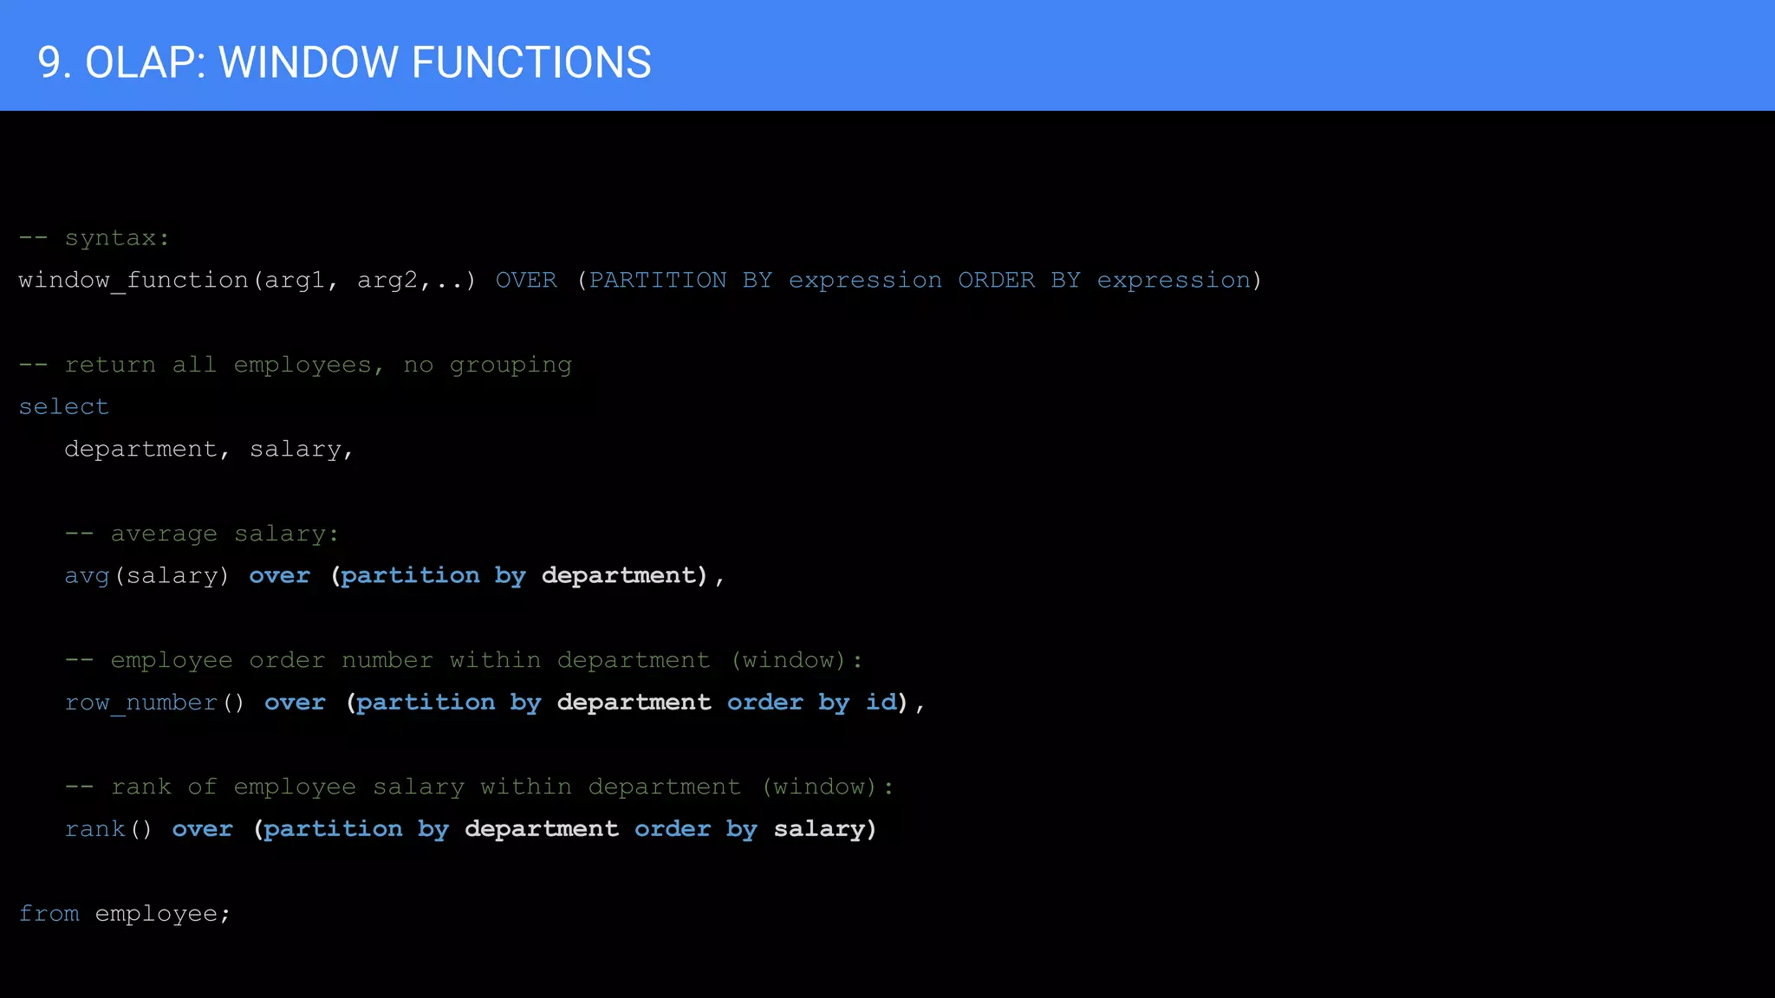Screen dimensions: 1775x998
Task: Click the '-- rank of employee salary within department (window):' comment
Action: point(479,787)
